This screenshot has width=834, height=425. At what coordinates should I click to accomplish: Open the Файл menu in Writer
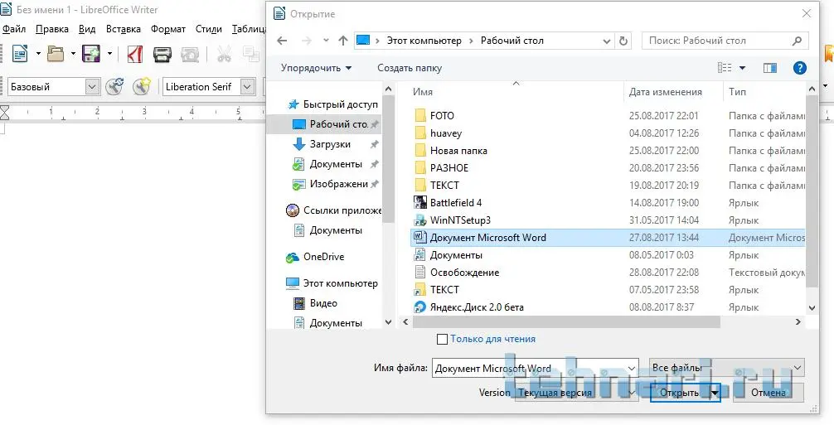coord(14,29)
